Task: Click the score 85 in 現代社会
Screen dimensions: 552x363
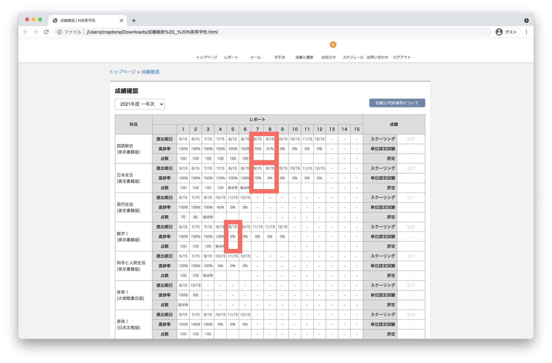Action: point(196,217)
